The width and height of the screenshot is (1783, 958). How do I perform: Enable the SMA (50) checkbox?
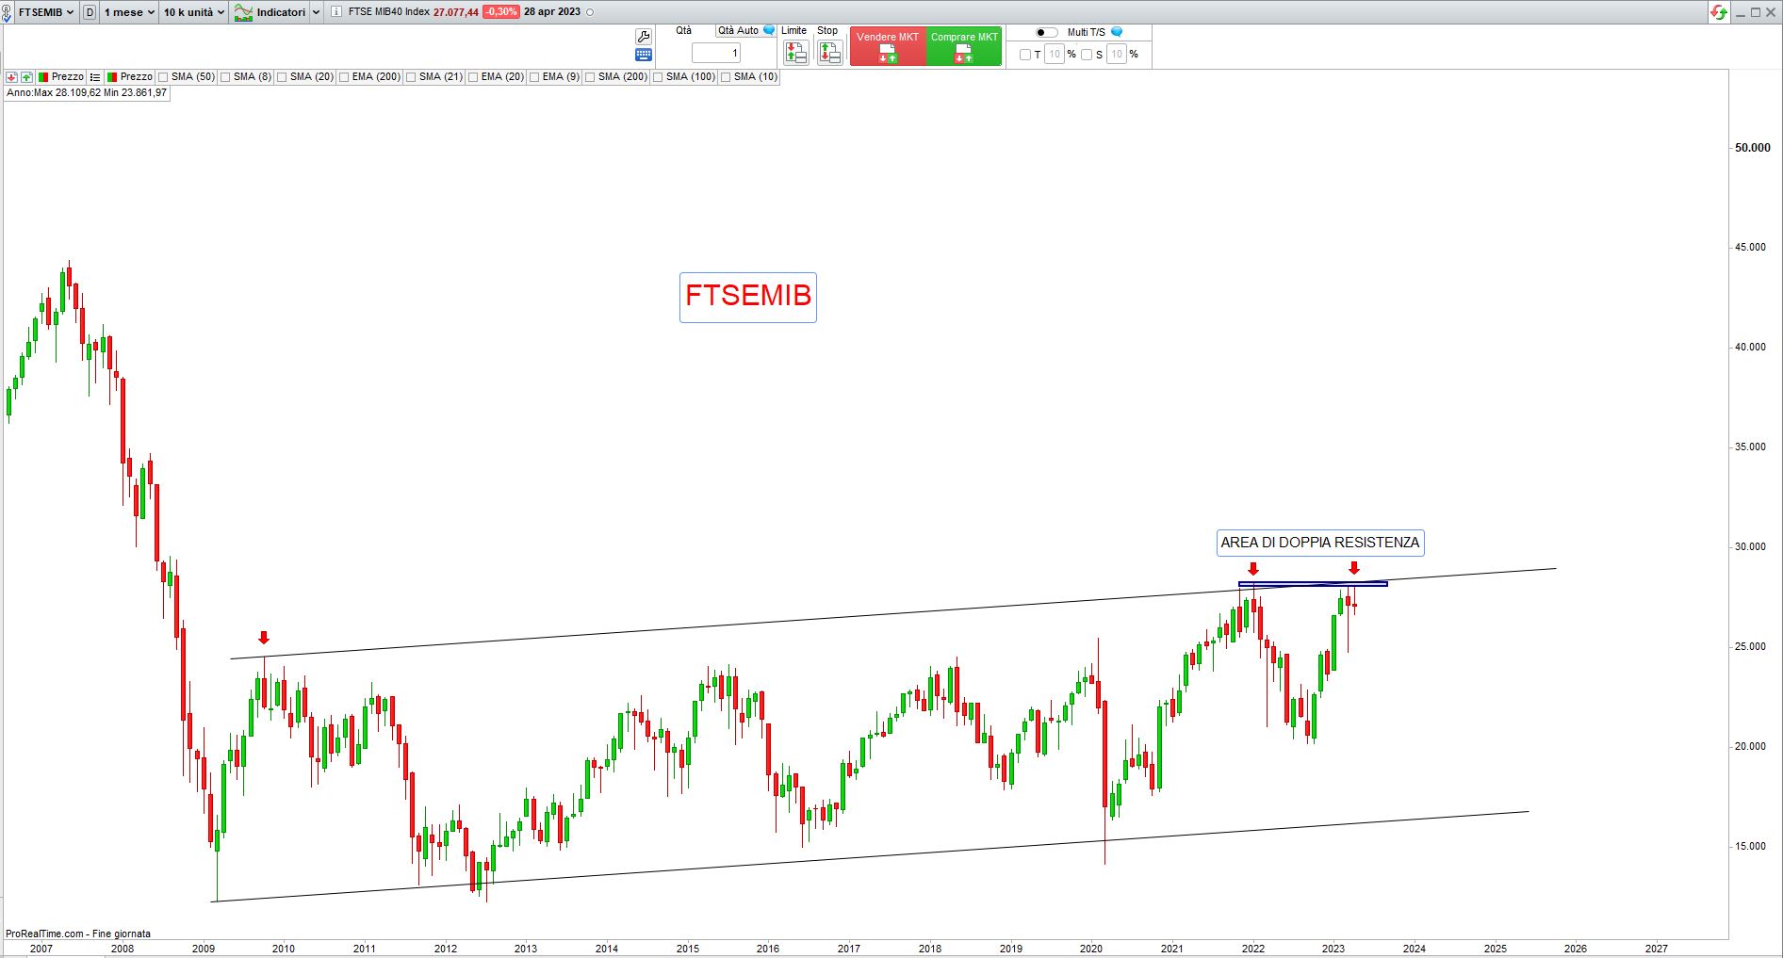pos(164,77)
